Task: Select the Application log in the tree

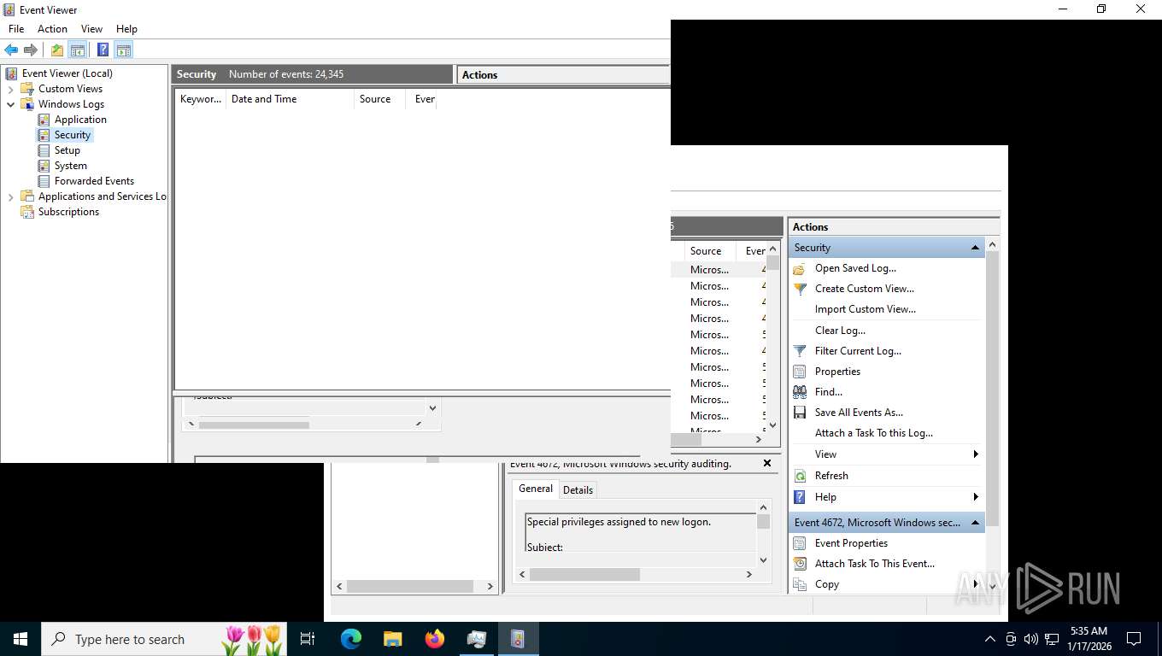Action: pyautogui.click(x=80, y=120)
